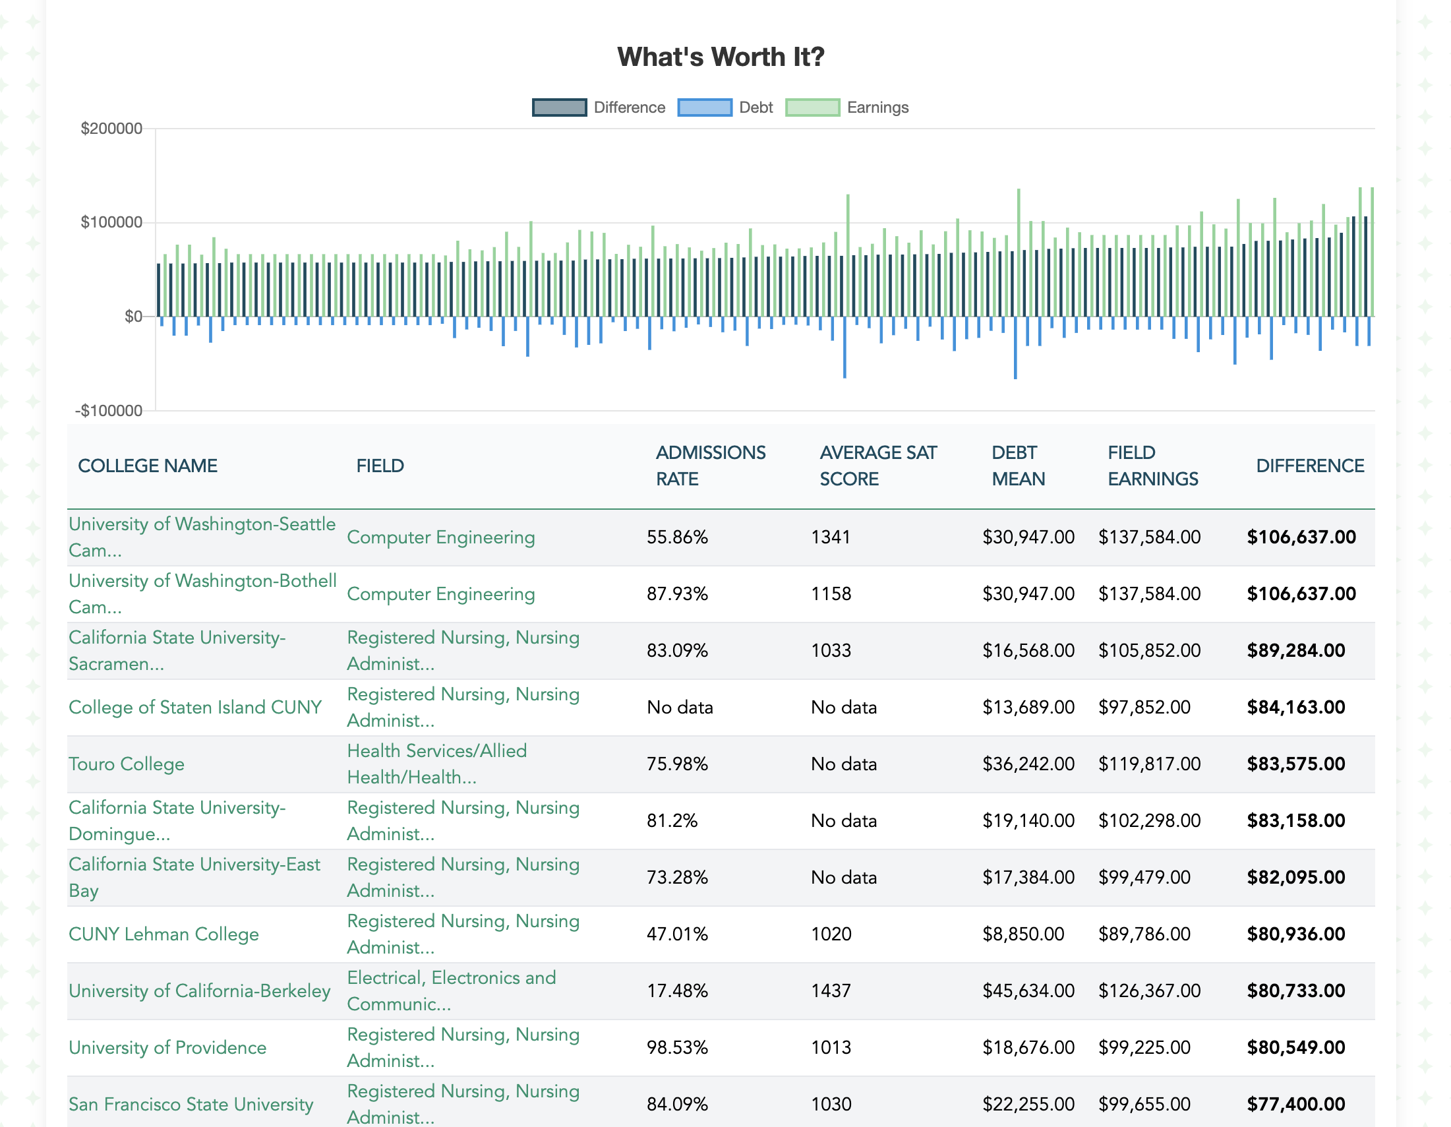Sort by College Name column header
The image size is (1451, 1127).
(x=148, y=466)
